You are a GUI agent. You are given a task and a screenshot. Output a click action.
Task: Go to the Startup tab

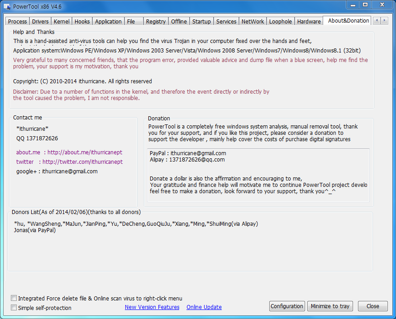coord(201,21)
